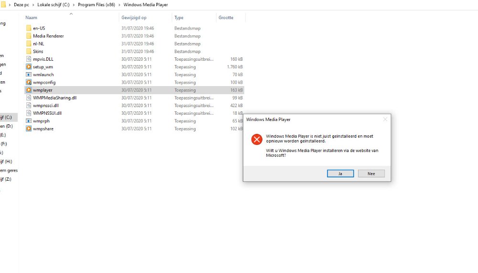The height and width of the screenshot is (273, 478).
Task: Sort files by Gewijzigd op column
Action: coord(134,18)
